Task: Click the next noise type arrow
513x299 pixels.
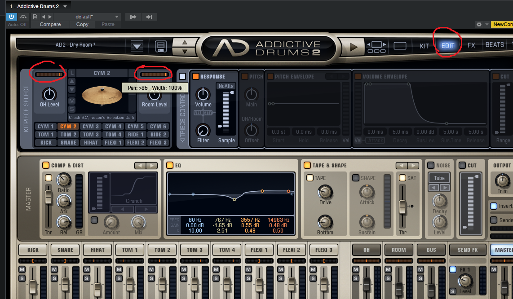Action: tap(445, 188)
